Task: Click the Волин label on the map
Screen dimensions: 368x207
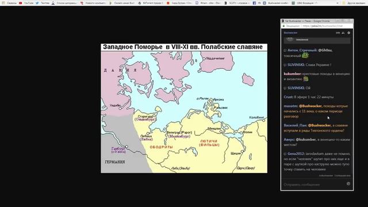Action: click(248, 132)
